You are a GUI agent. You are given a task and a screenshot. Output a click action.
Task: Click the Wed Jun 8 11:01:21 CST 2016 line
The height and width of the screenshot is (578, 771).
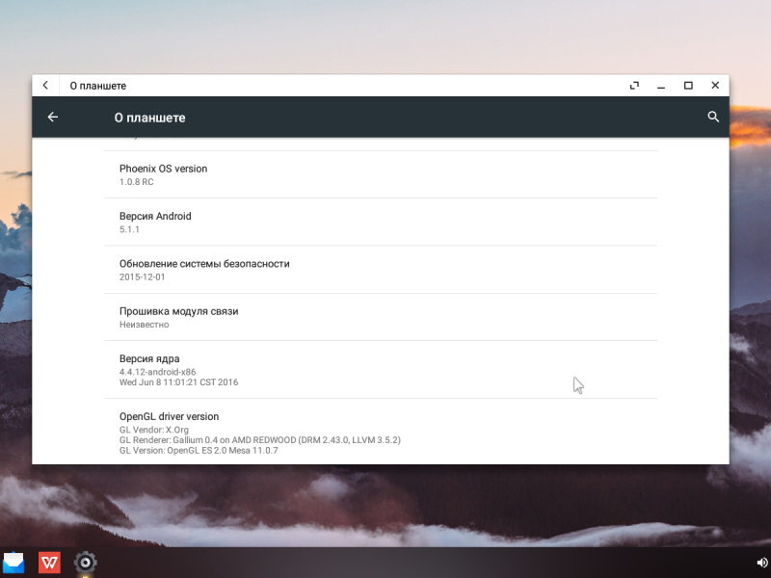coord(178,382)
